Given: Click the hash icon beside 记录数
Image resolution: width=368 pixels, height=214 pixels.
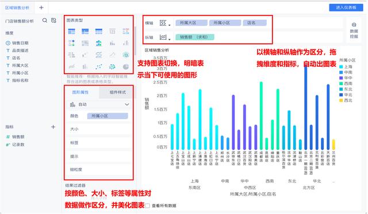Looking at the screenshot, I should click(8, 145).
